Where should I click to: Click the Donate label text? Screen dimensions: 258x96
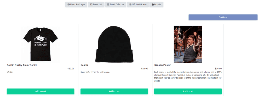tap(158, 5)
